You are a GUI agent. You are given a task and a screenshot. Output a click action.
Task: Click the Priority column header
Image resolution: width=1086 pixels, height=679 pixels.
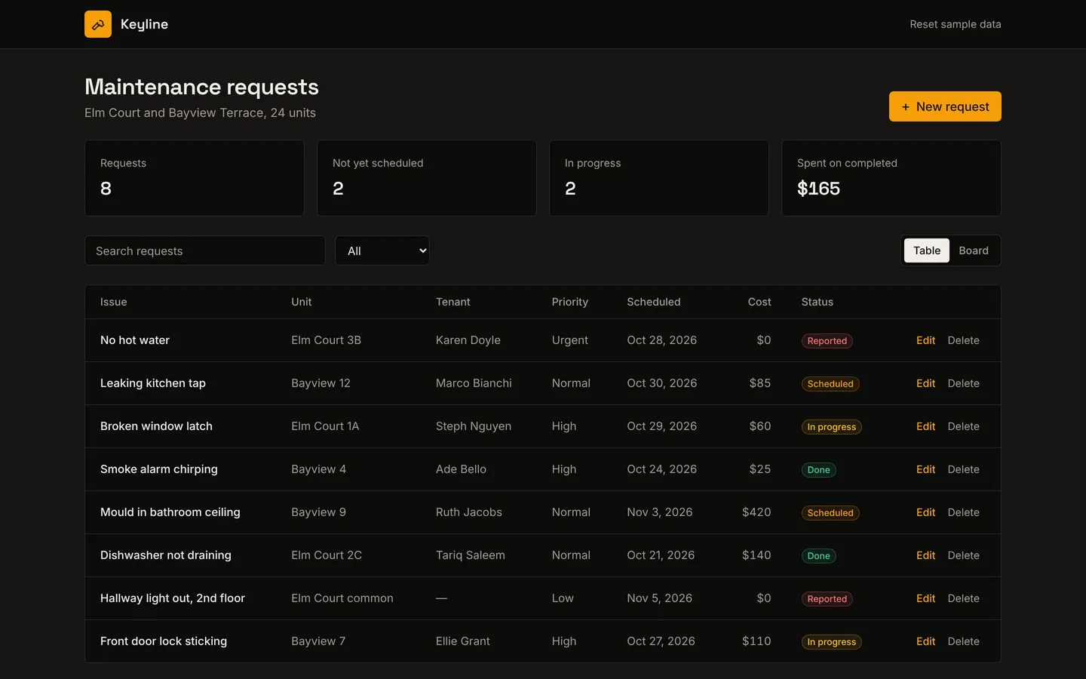coord(570,302)
